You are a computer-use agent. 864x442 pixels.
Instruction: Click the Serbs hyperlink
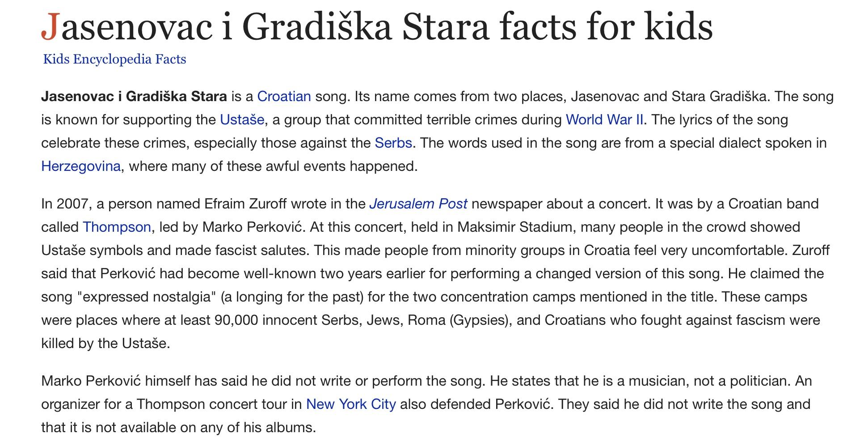(x=393, y=143)
